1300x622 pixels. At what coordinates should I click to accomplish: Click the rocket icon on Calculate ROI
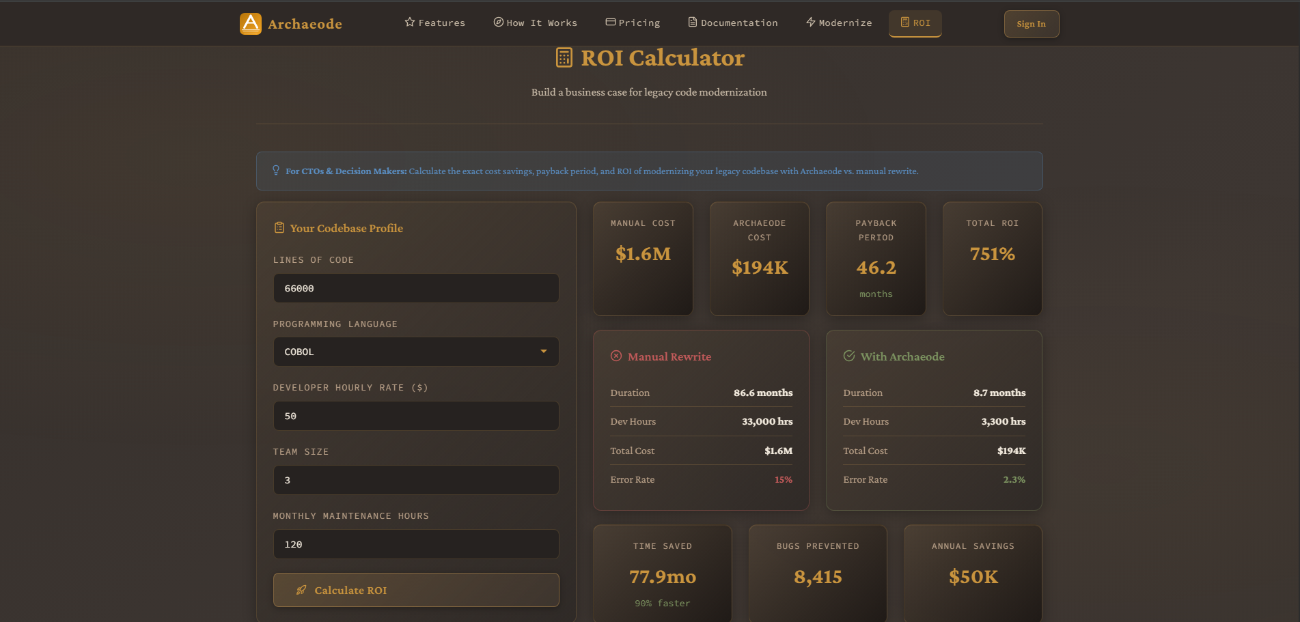pyautogui.click(x=301, y=590)
